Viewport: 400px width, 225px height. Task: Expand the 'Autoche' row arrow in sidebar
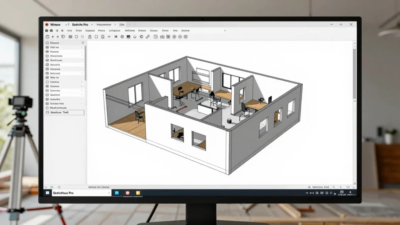82,99
